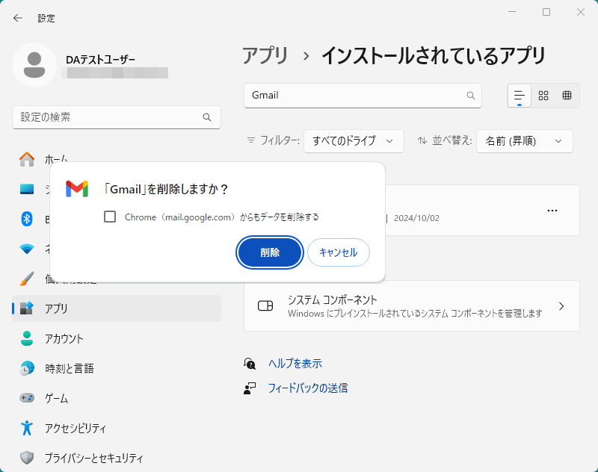Viewport: 598px width, 472px height.
Task: Open the すべてのドライブ filter dropdown
Action: pos(354,140)
